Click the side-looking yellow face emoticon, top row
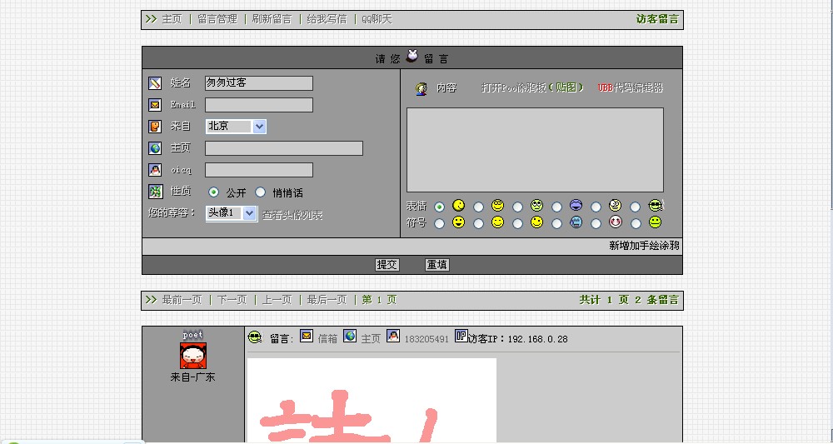Screen dimensions: 833x444 point(458,206)
